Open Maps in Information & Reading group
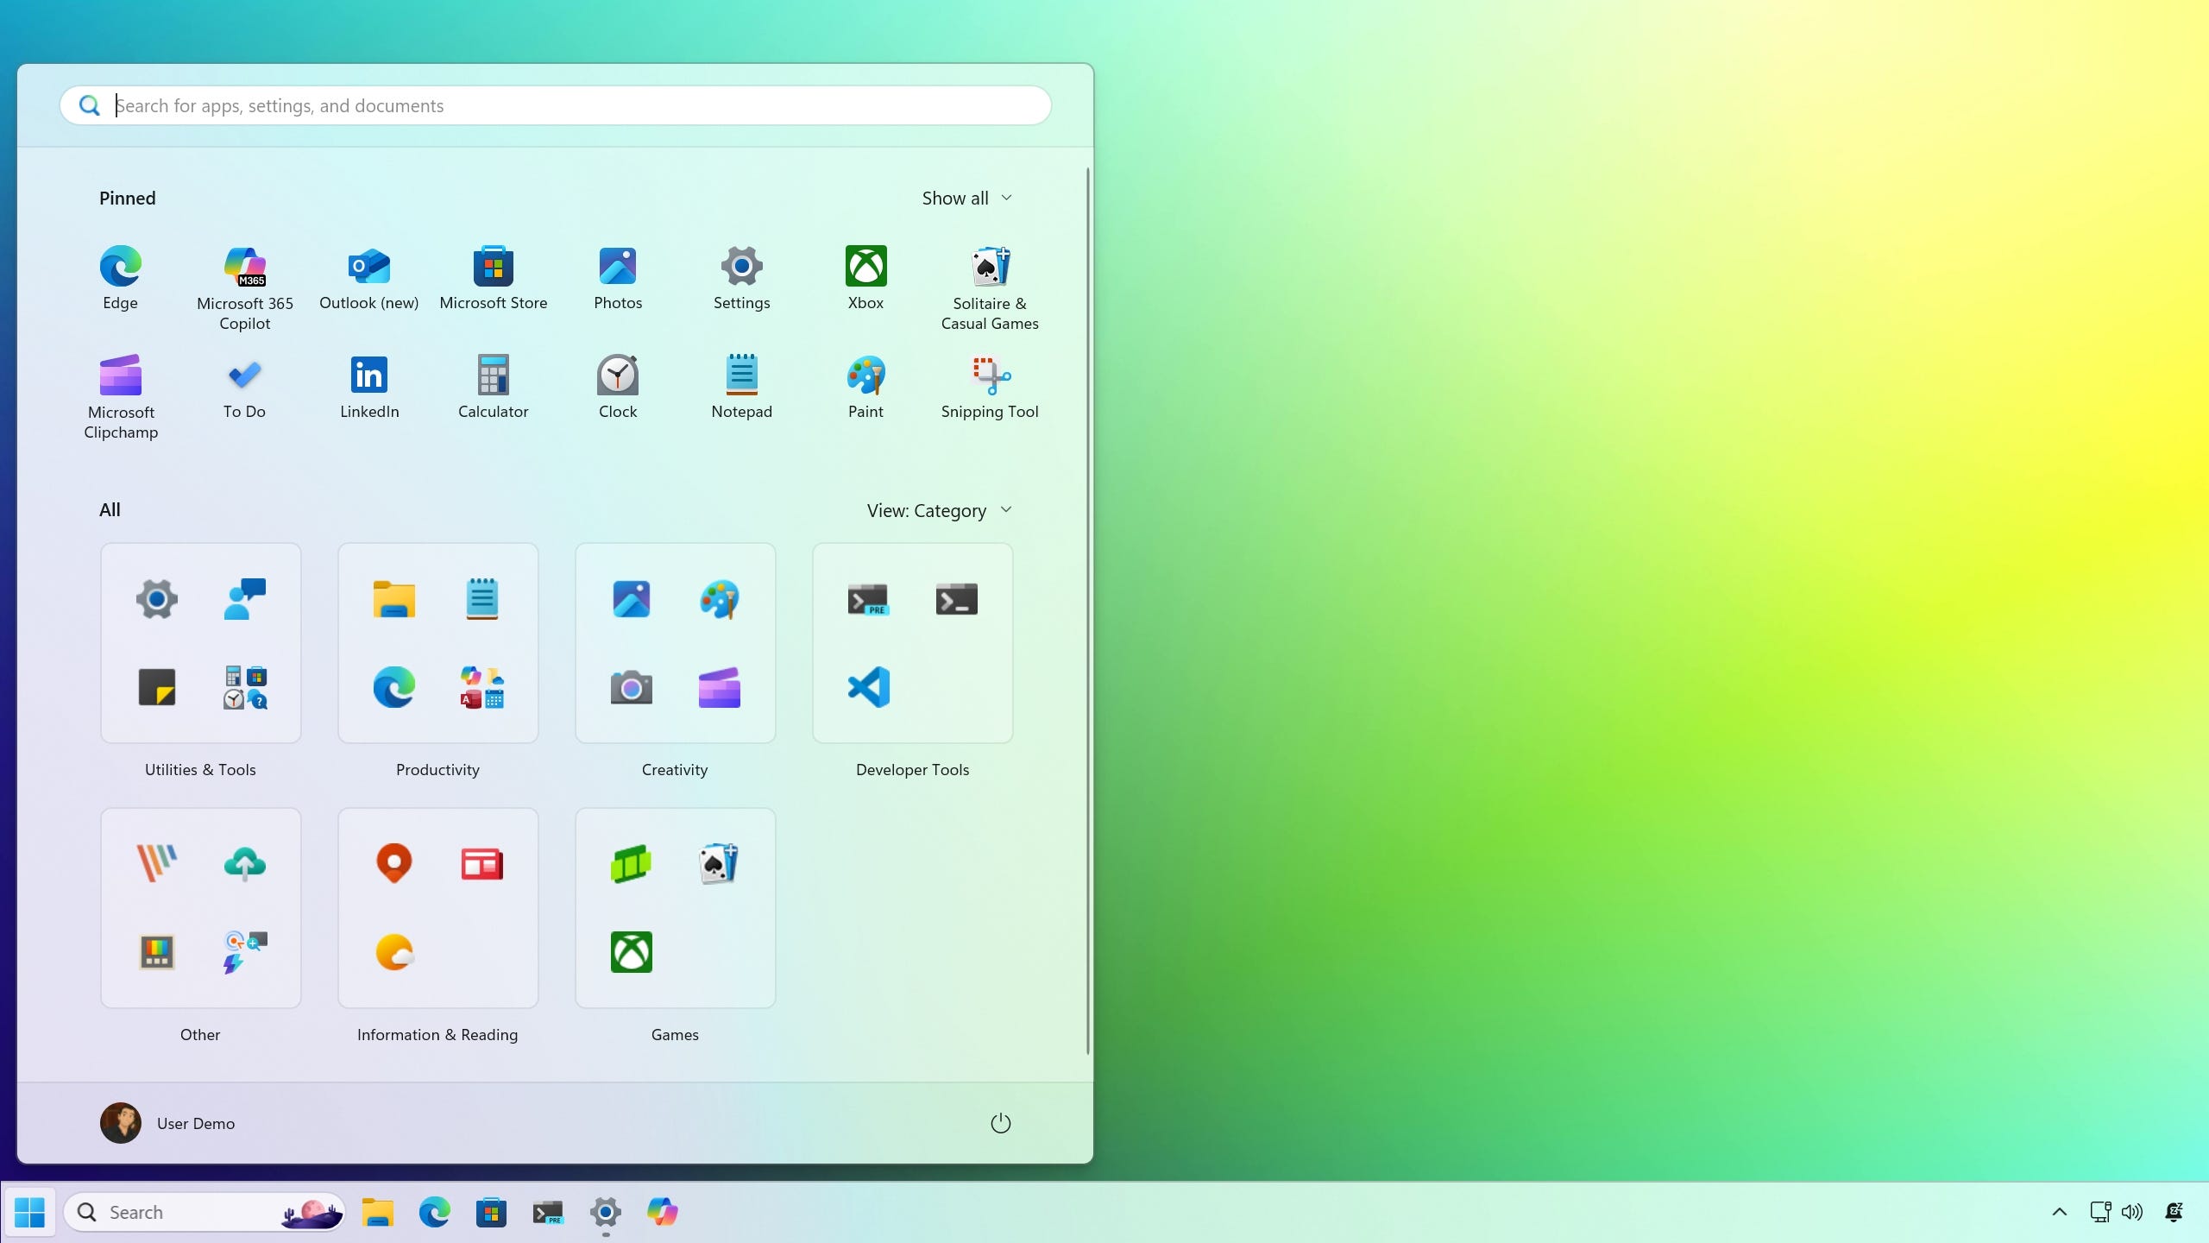 (394, 863)
